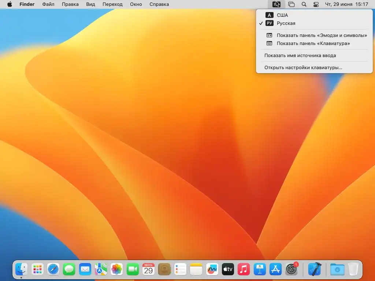Image resolution: width=375 pixels, height=281 pixels.
Task: Open FaceTime from the Dock
Action: pos(133,269)
